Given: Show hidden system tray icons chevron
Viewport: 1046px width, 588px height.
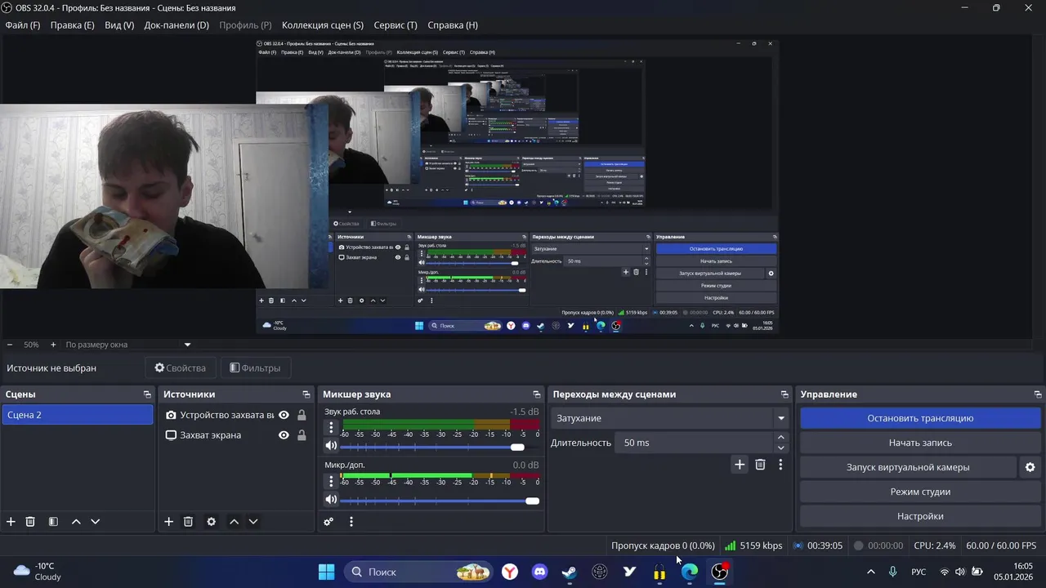Looking at the screenshot, I should pyautogui.click(x=870, y=572).
